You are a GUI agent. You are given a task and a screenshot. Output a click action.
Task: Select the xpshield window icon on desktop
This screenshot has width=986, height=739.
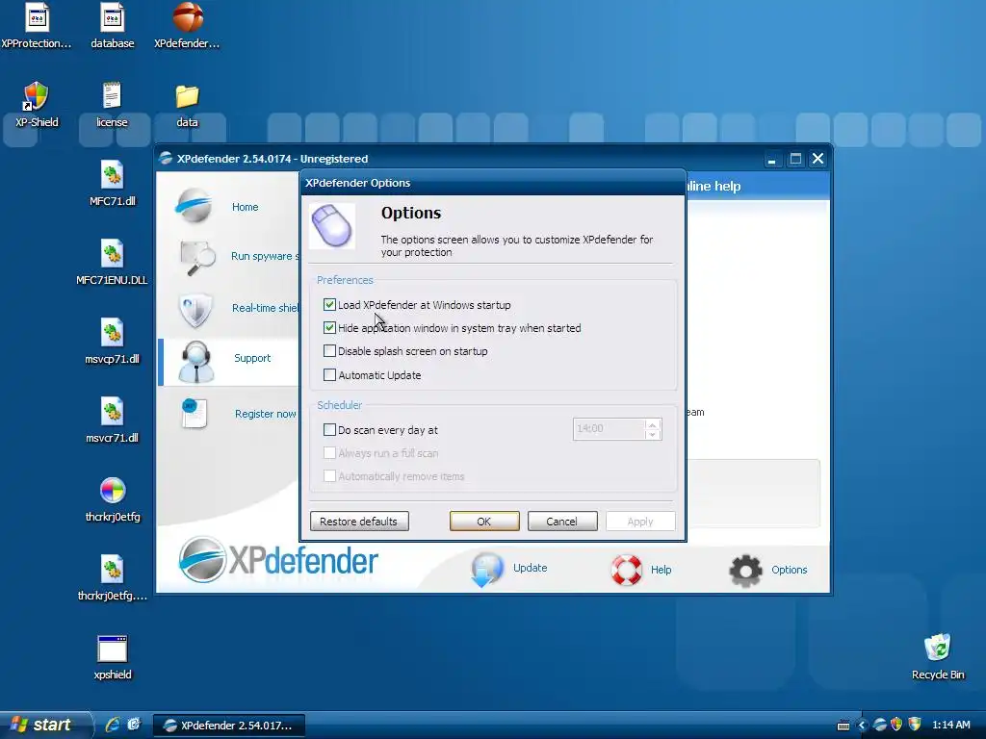coord(113,650)
